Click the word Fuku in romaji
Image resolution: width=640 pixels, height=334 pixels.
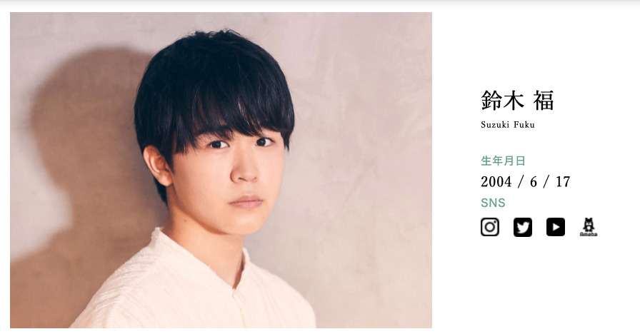(524, 125)
